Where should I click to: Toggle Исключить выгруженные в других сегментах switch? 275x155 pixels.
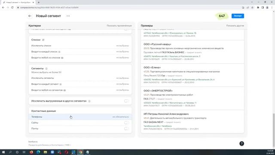[126, 101]
